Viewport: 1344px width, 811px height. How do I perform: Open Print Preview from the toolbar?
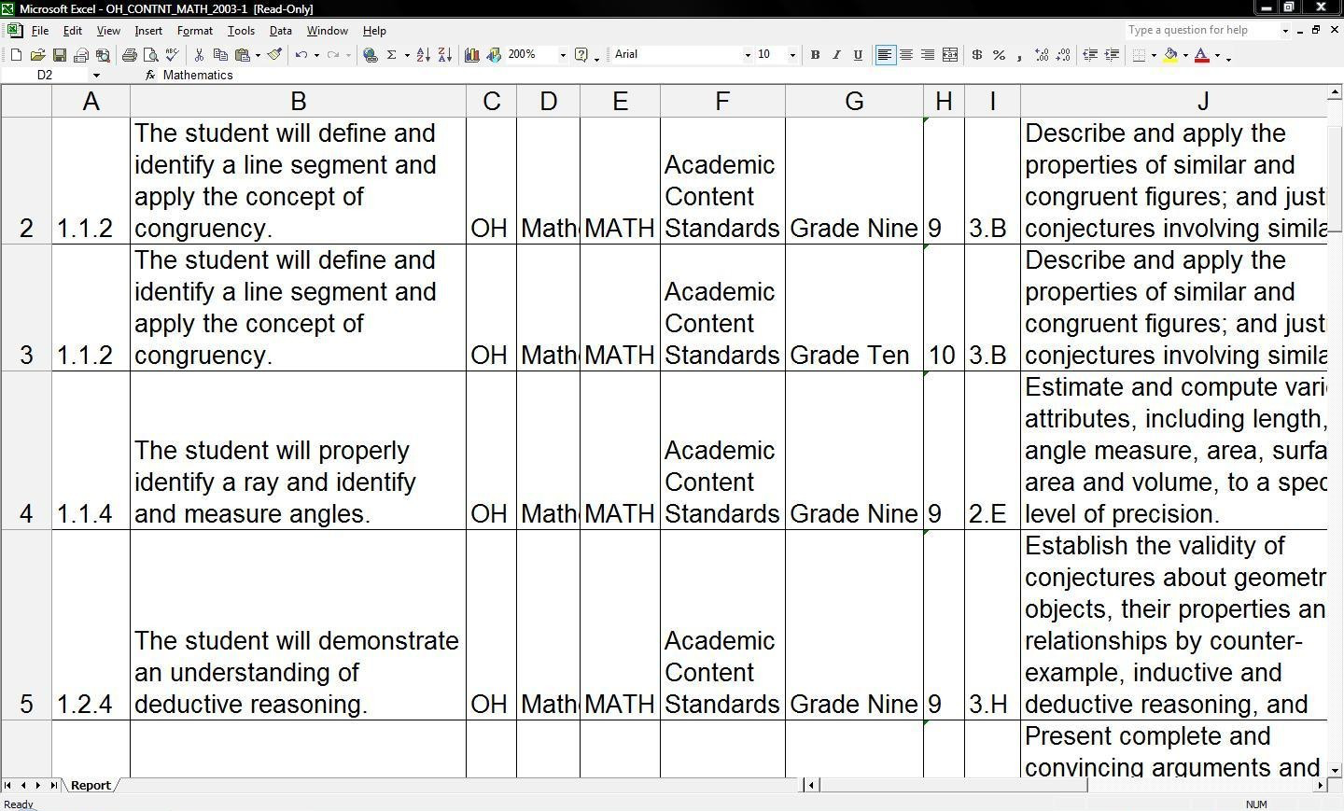[151, 55]
